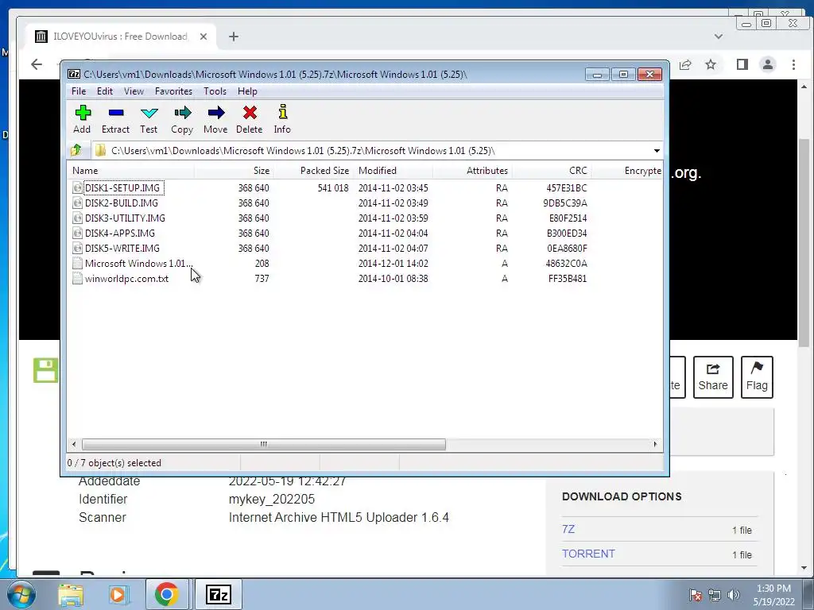Screen dimensions: 814x610
Task: Click the CRC value 457E31BC
Action: click(566, 187)
